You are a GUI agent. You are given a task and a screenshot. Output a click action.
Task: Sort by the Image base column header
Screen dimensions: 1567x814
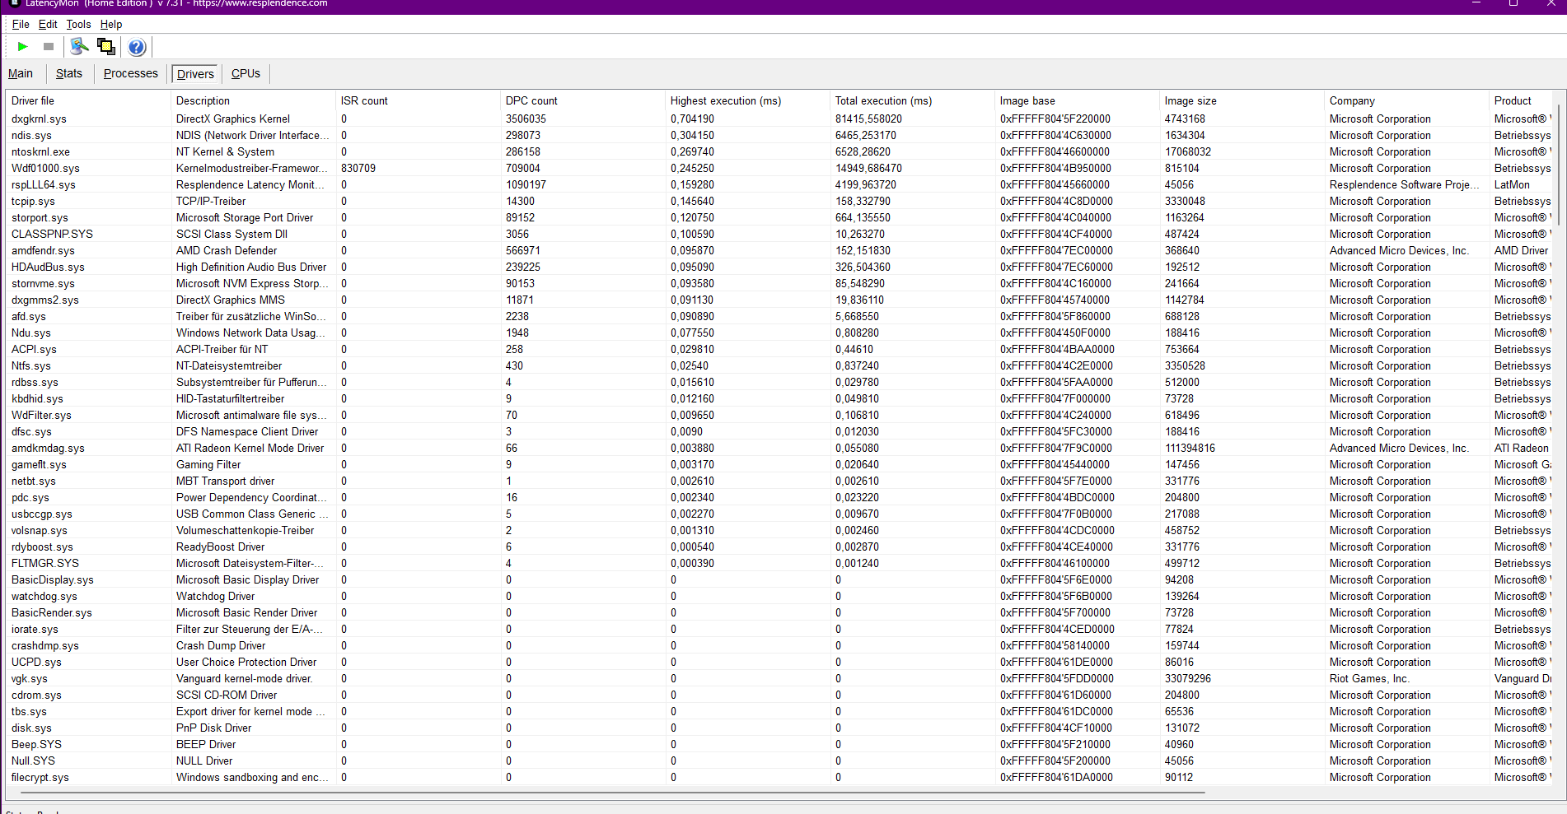(1077, 100)
